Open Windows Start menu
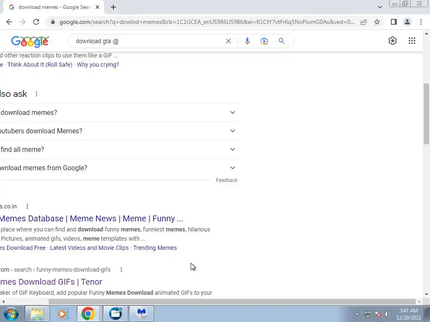The width and height of the screenshot is (430, 322). point(11,314)
